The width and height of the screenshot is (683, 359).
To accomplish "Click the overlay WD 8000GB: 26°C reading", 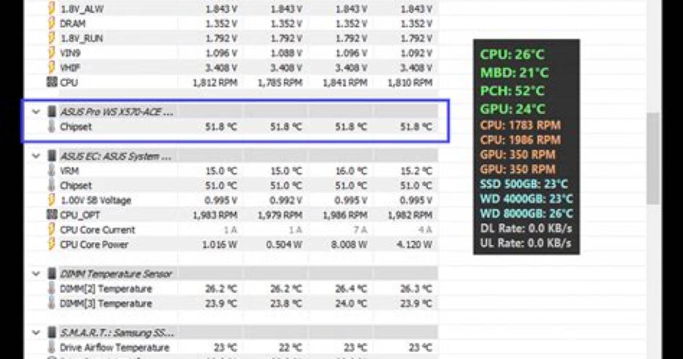I will (x=526, y=213).
